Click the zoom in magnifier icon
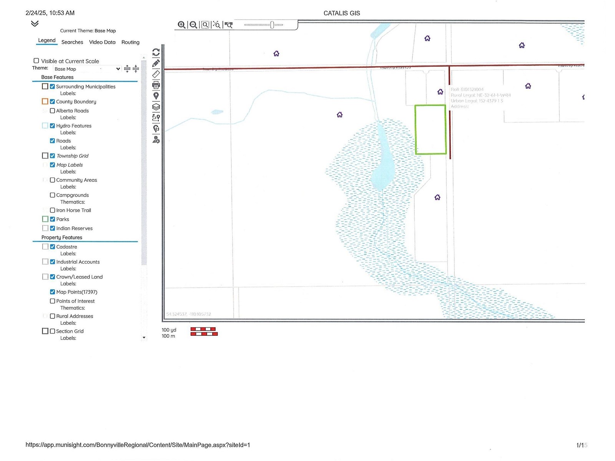Viewport: 615px width, 461px height. [181, 25]
